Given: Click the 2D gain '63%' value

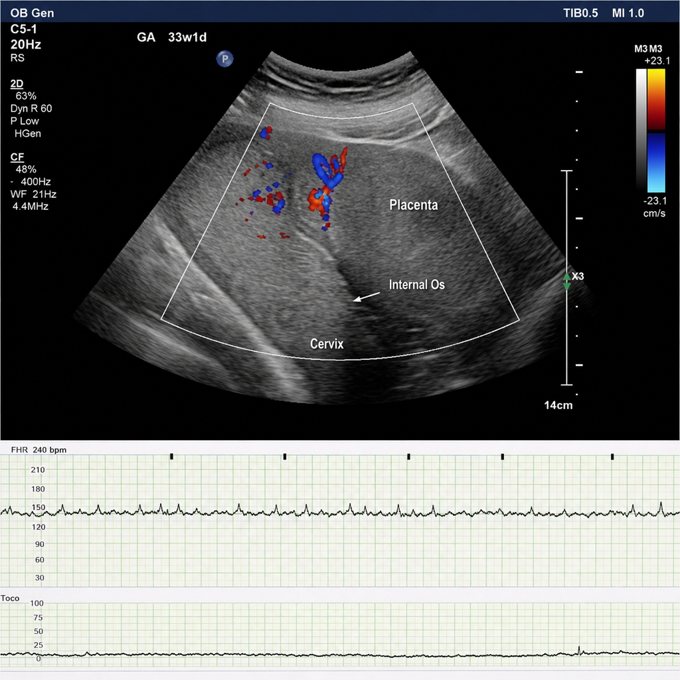Looking at the screenshot, I should pos(26,96).
